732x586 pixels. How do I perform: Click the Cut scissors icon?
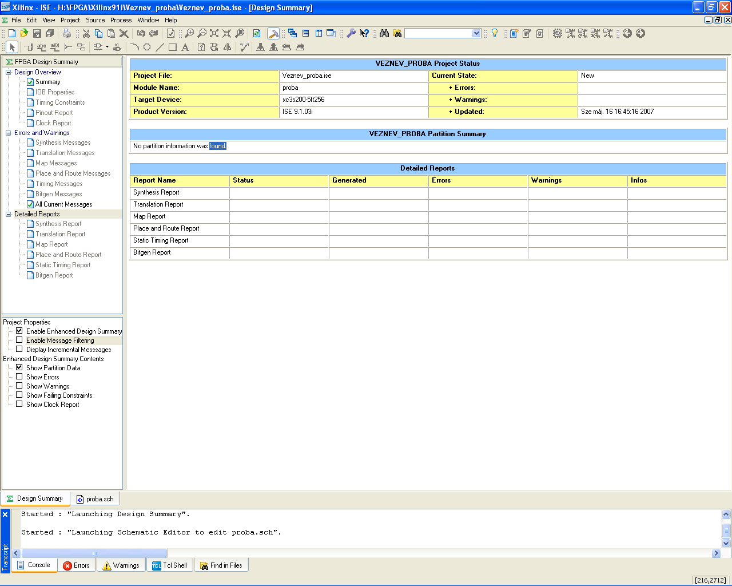(86, 34)
